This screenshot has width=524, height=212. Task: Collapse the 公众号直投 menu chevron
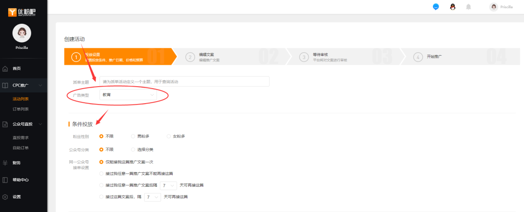pyautogui.click(x=40, y=124)
